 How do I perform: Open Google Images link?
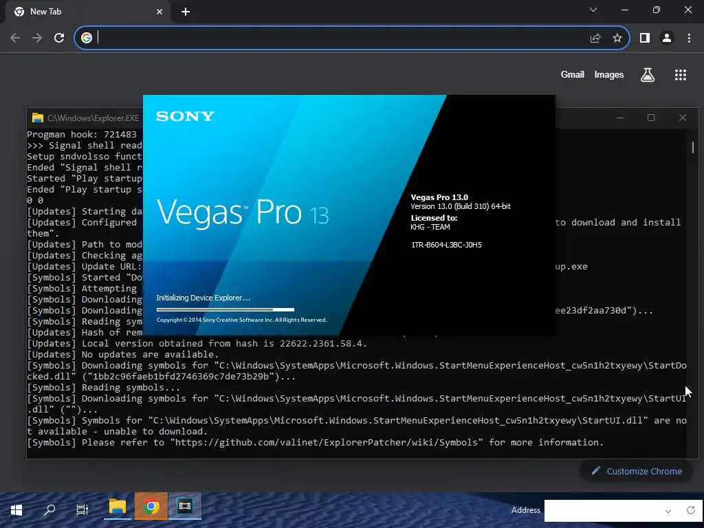coord(609,74)
